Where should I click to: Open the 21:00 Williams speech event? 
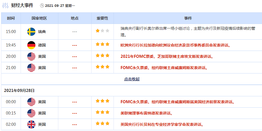(x=164, y=68)
